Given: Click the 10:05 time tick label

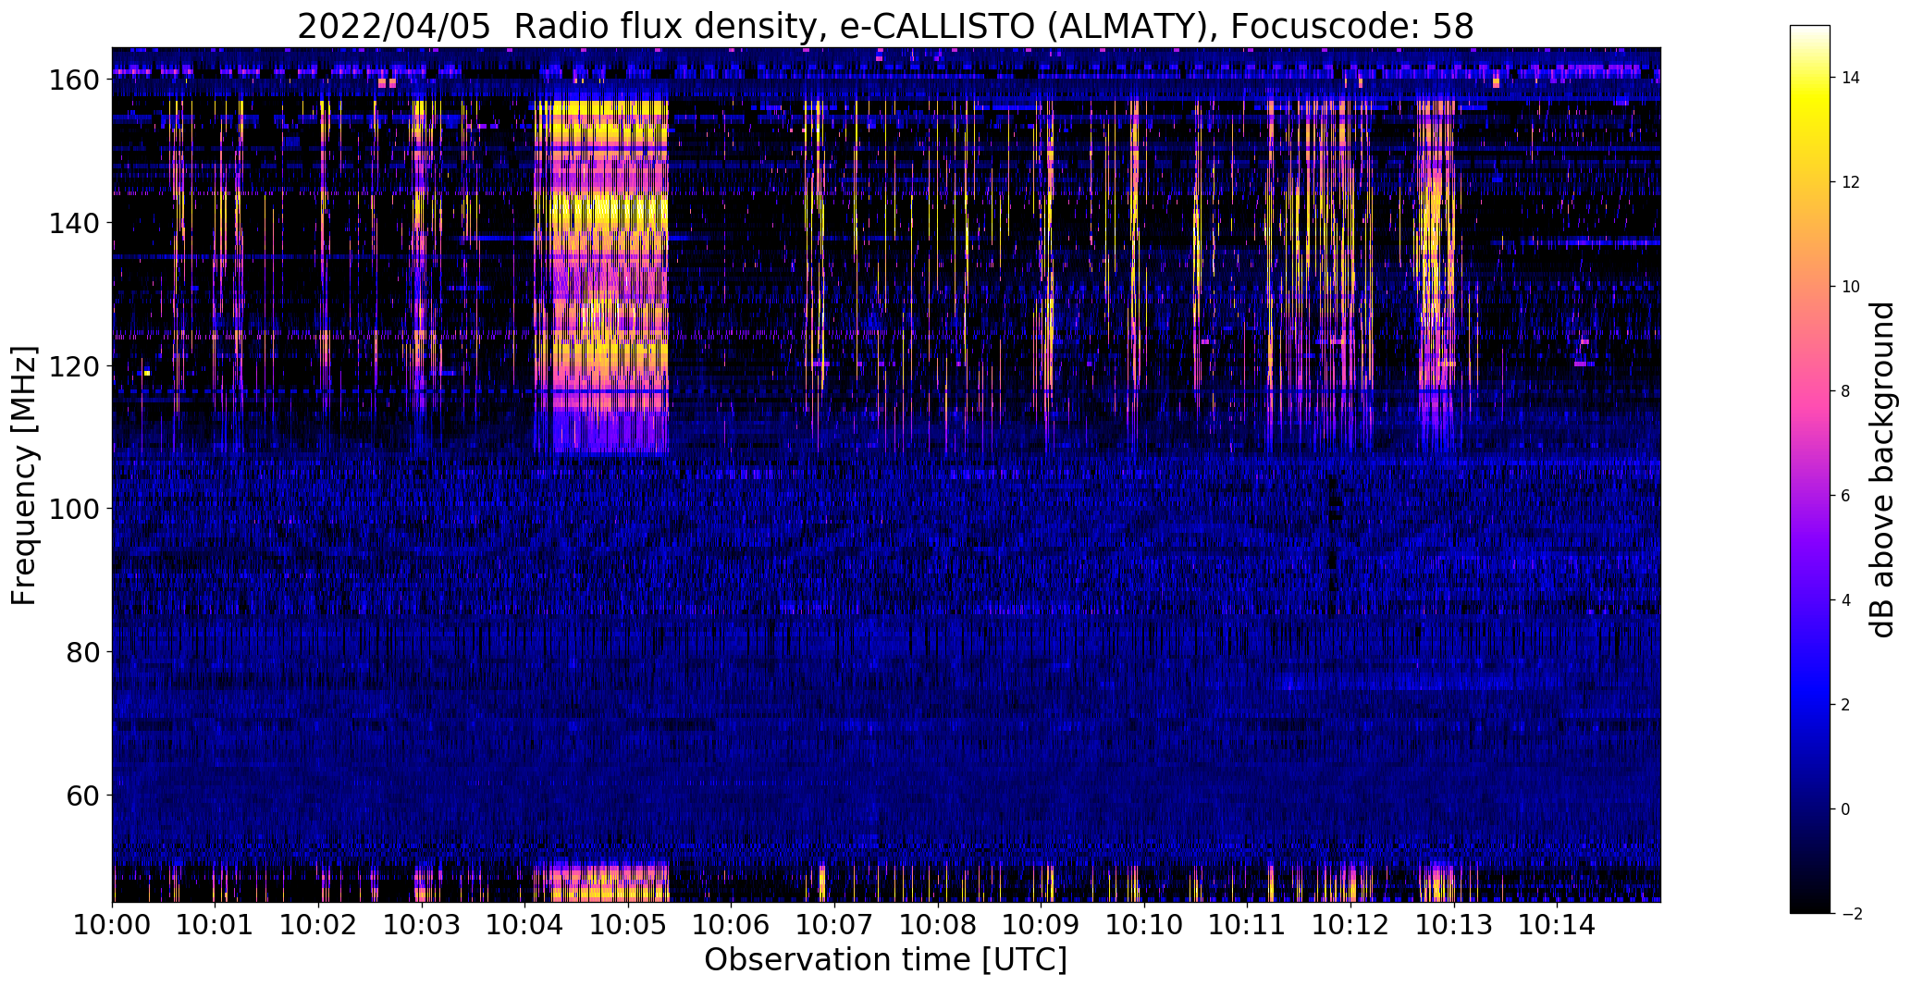Looking at the screenshot, I should coord(629,924).
